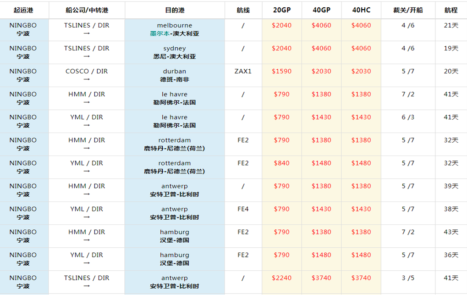Screen dimensions: 467x295
Task: Click the arrow icon below COSCO / DIR
Action: (87, 80)
